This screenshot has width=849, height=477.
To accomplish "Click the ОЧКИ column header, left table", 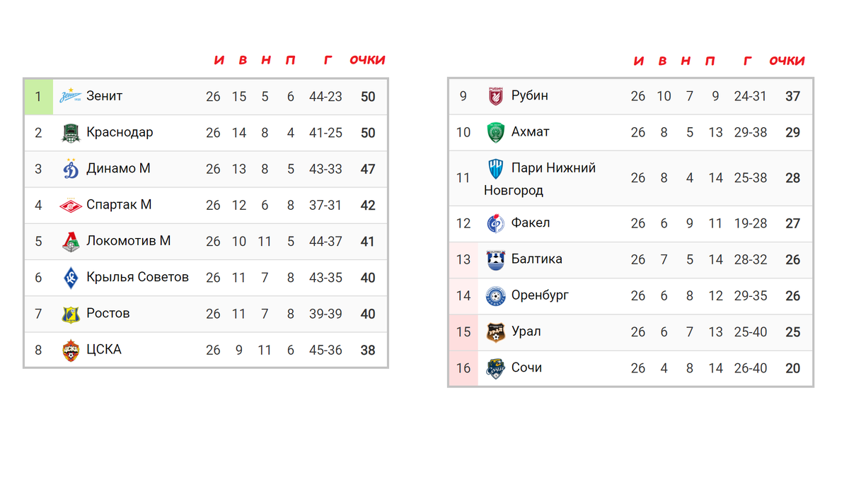I will (x=368, y=61).
